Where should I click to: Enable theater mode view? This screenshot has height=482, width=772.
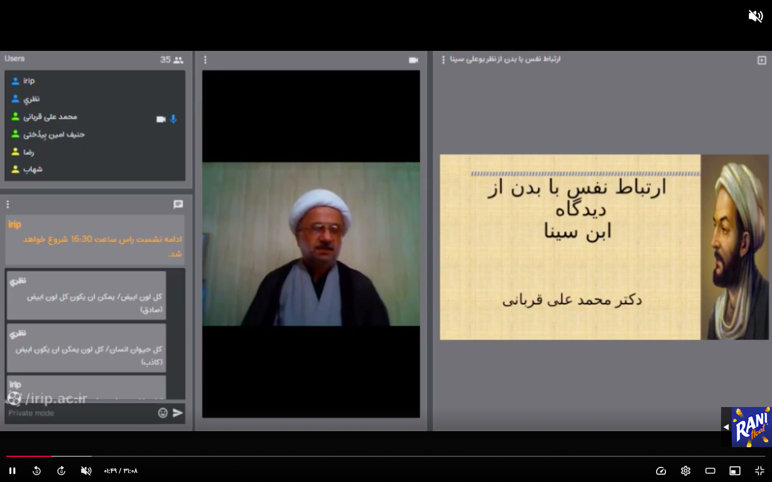(710, 471)
